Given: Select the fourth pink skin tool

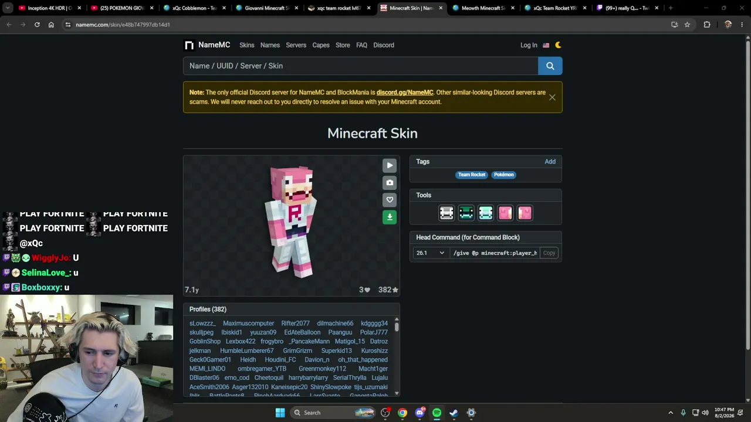Looking at the screenshot, I should pos(505,213).
